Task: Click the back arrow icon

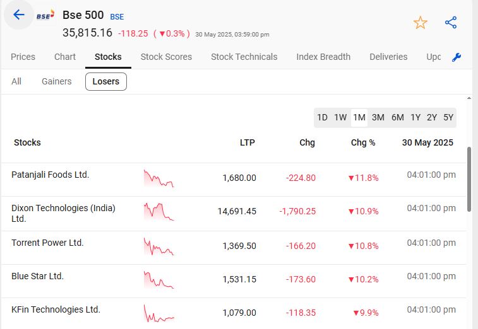Action: [19, 15]
